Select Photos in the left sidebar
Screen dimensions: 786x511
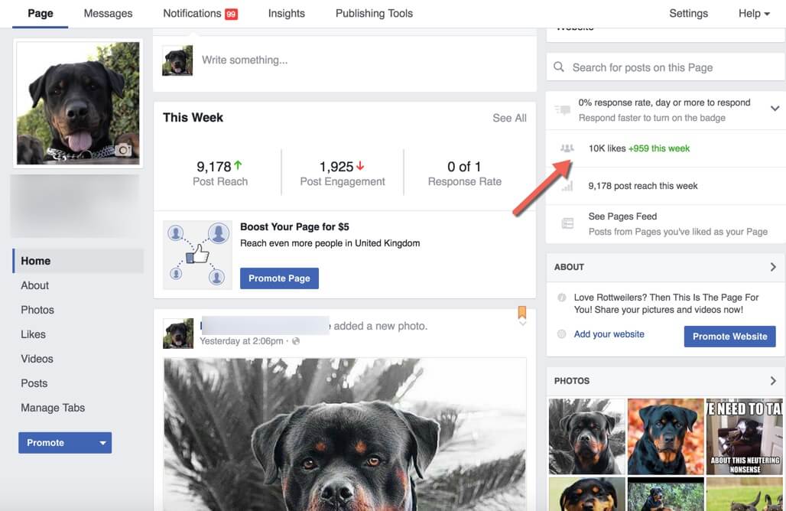[x=37, y=310]
